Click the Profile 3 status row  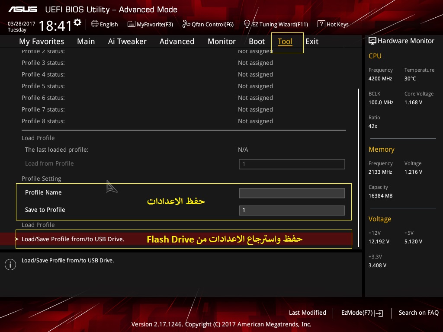coord(43,63)
